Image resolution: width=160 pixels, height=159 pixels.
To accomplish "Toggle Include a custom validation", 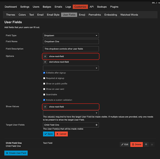I will 44,100.
